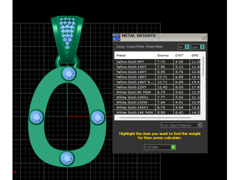The height and width of the screenshot is (180, 240).
Task: Select the Yellow Gold:22KY row
Action: [x=157, y=87]
